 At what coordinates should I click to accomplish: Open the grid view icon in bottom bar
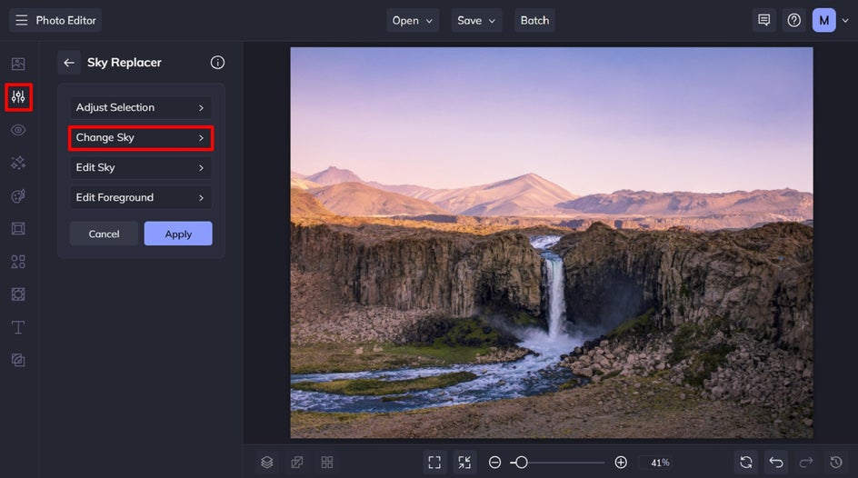[x=327, y=463]
